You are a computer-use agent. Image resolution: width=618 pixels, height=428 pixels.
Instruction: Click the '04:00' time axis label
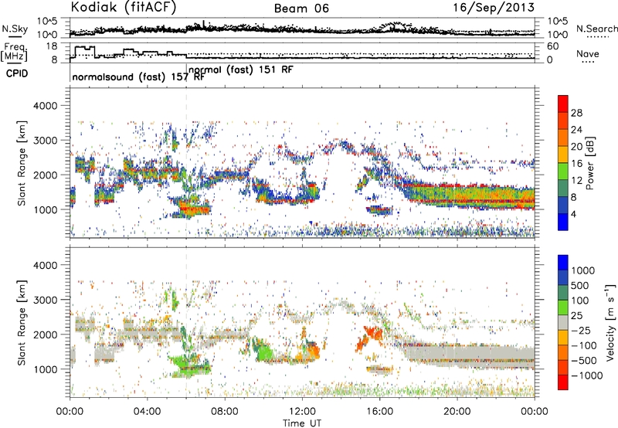(147, 412)
